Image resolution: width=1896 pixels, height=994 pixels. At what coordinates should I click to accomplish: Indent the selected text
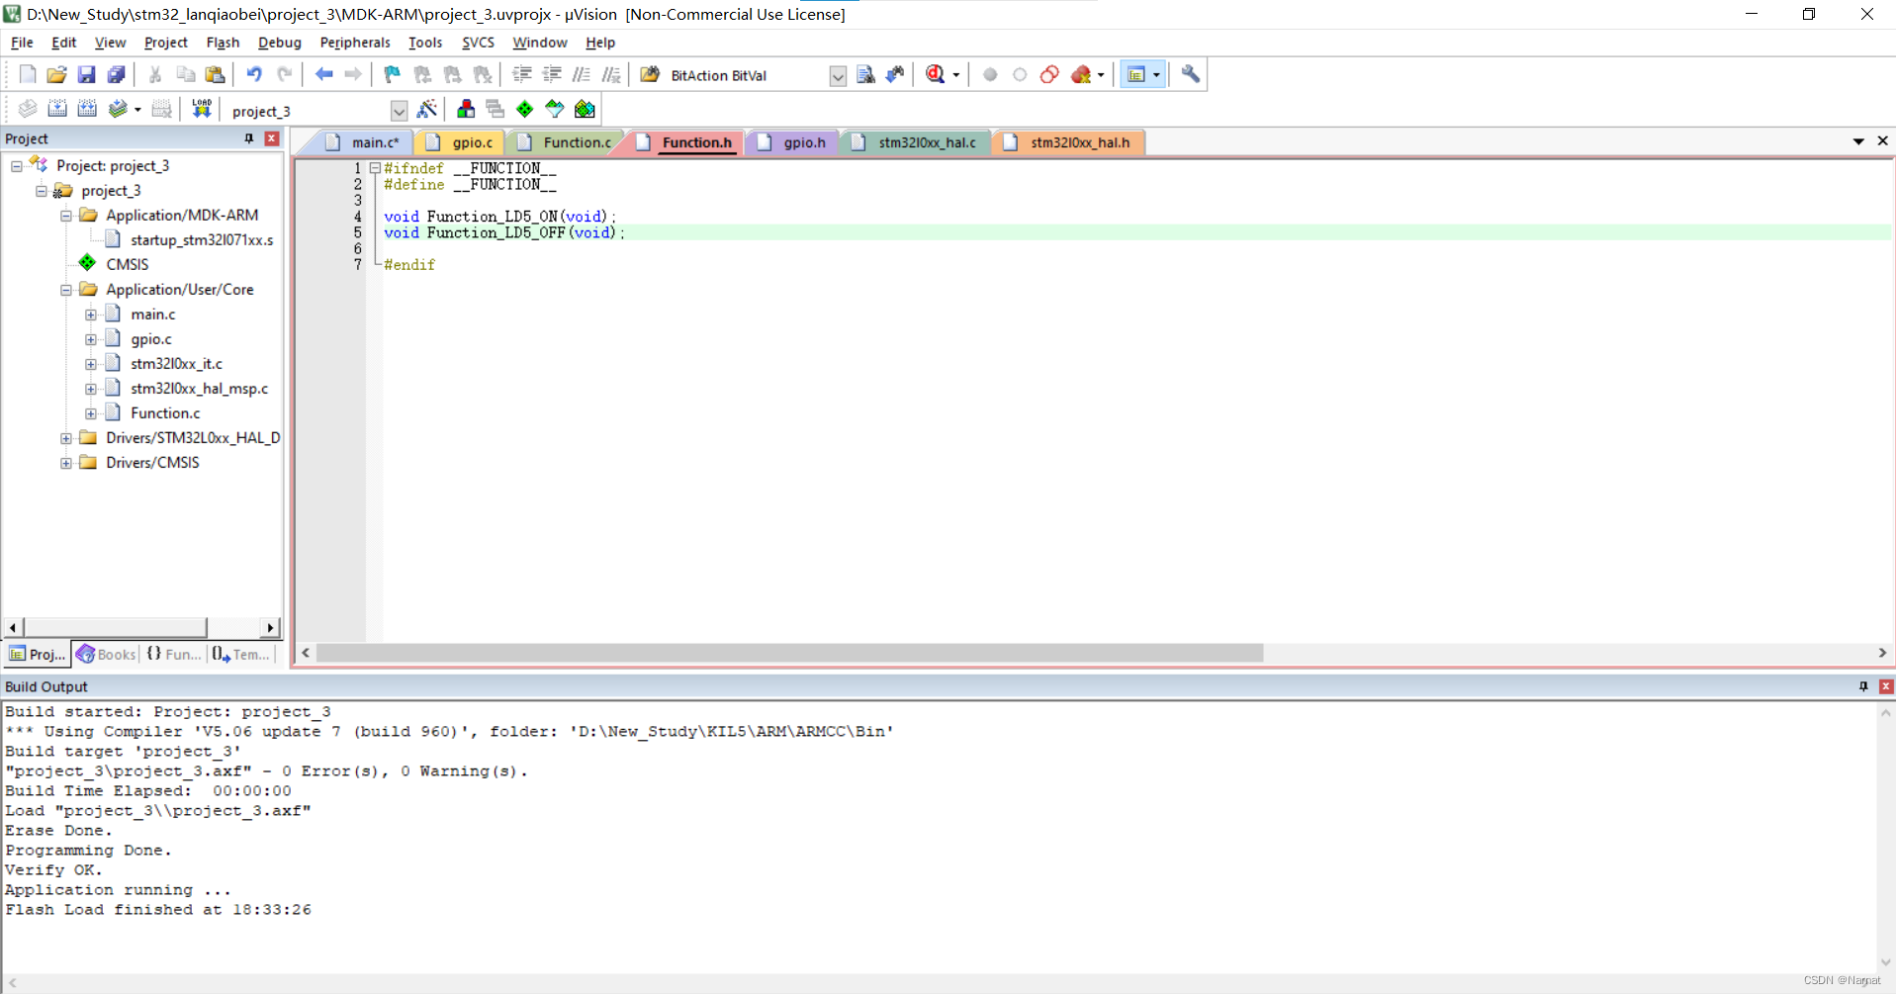point(522,74)
